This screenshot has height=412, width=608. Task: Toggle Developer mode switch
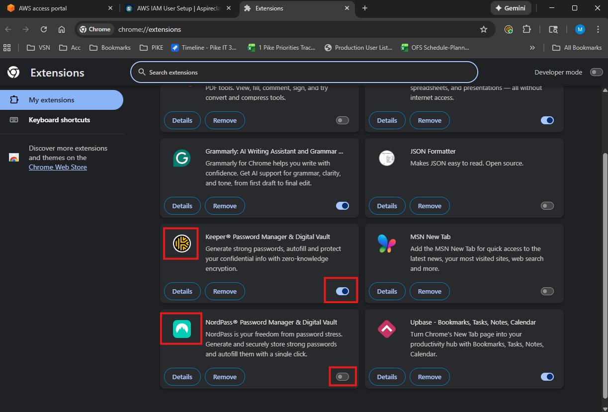coord(596,72)
